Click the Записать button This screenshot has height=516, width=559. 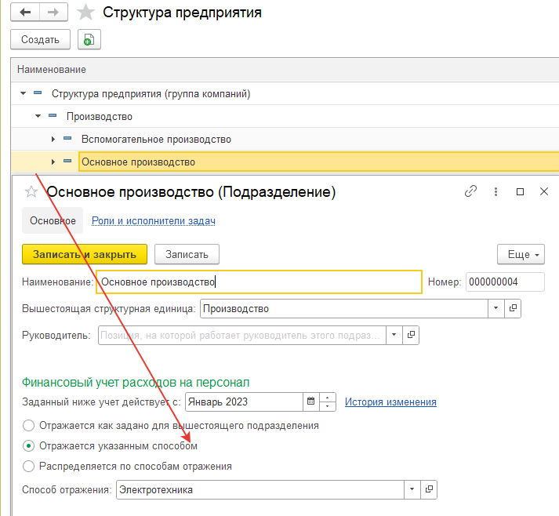tap(187, 254)
